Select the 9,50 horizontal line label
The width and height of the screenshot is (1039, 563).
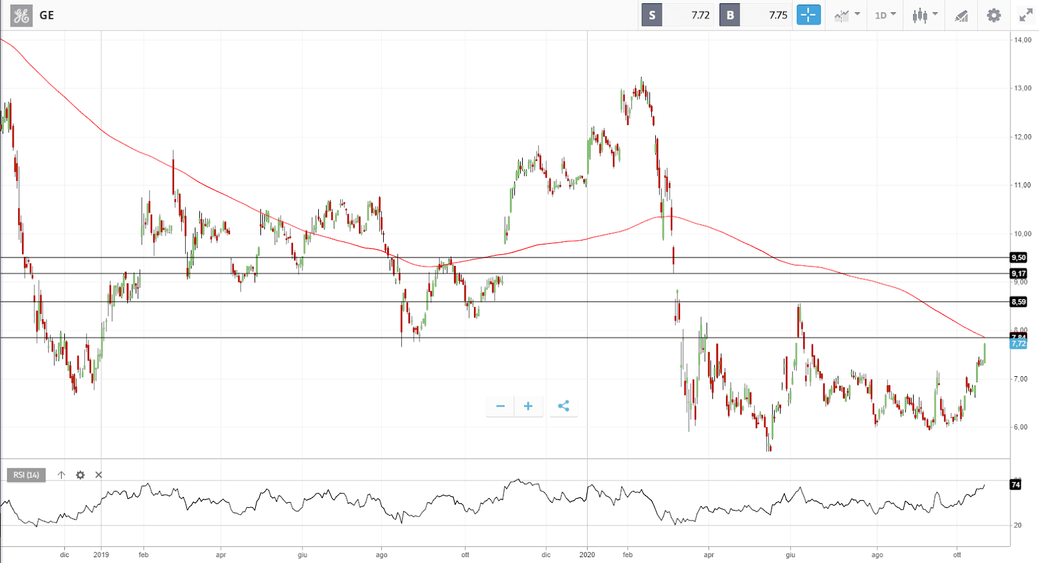click(1019, 258)
